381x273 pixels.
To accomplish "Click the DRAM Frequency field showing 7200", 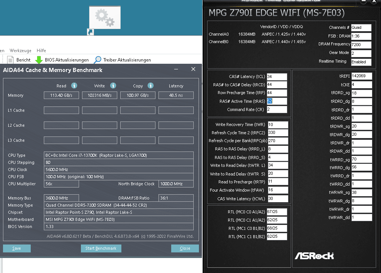I will (361, 45).
